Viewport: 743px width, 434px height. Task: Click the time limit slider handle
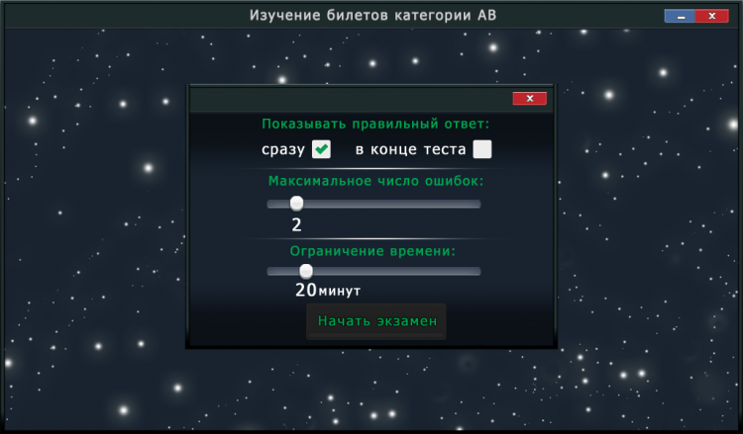[306, 271]
